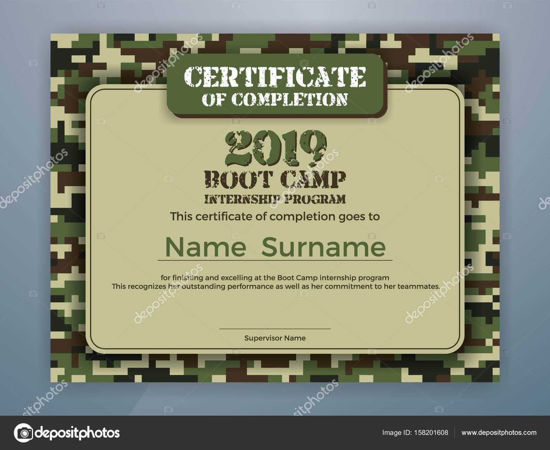Click the CERTIFICATE heading text
This screenshot has height=450, width=550.
[x=275, y=76]
